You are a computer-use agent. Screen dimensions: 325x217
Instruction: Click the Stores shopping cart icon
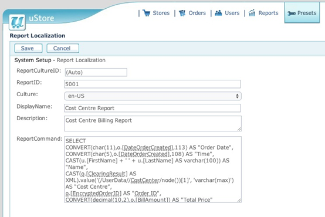[x=146, y=13]
